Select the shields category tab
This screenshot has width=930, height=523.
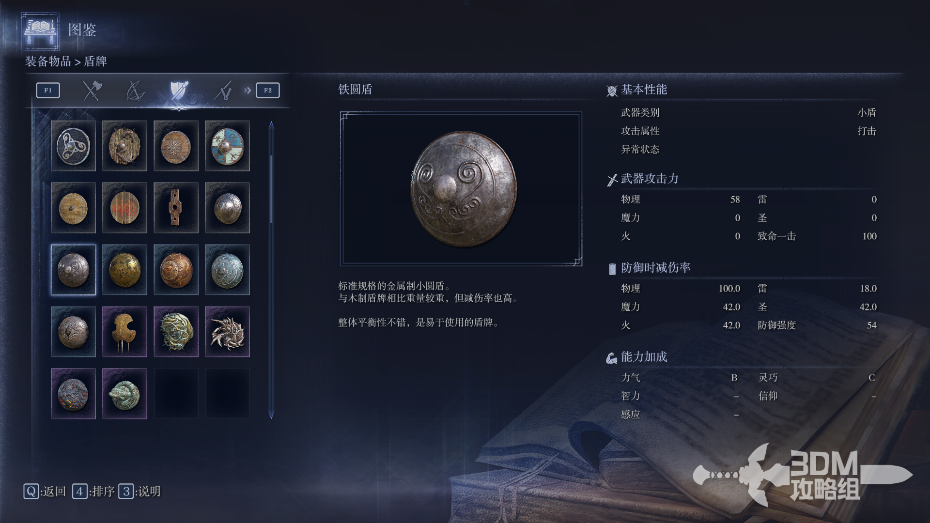179,90
